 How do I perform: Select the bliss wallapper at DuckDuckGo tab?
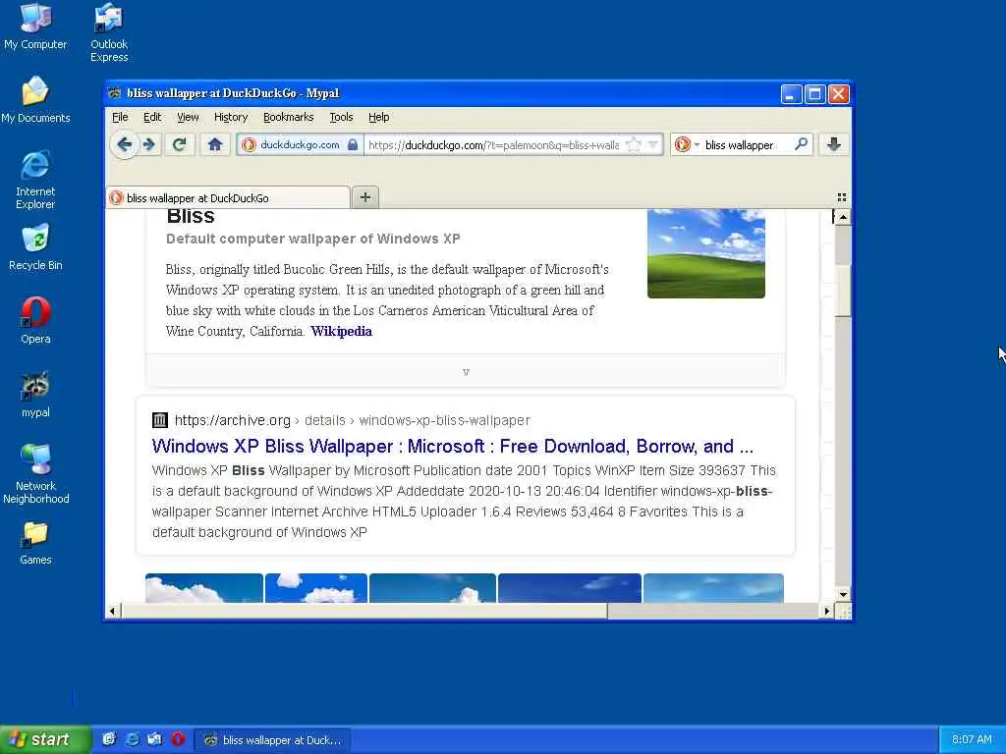click(228, 197)
